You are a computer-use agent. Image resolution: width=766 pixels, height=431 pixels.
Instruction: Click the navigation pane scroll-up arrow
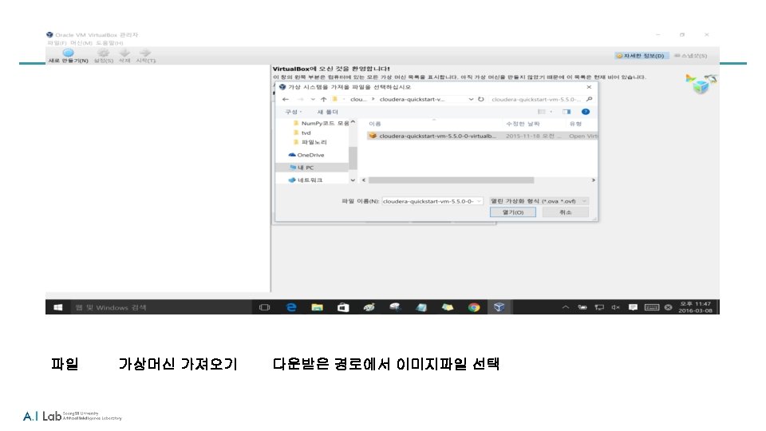pos(353,122)
